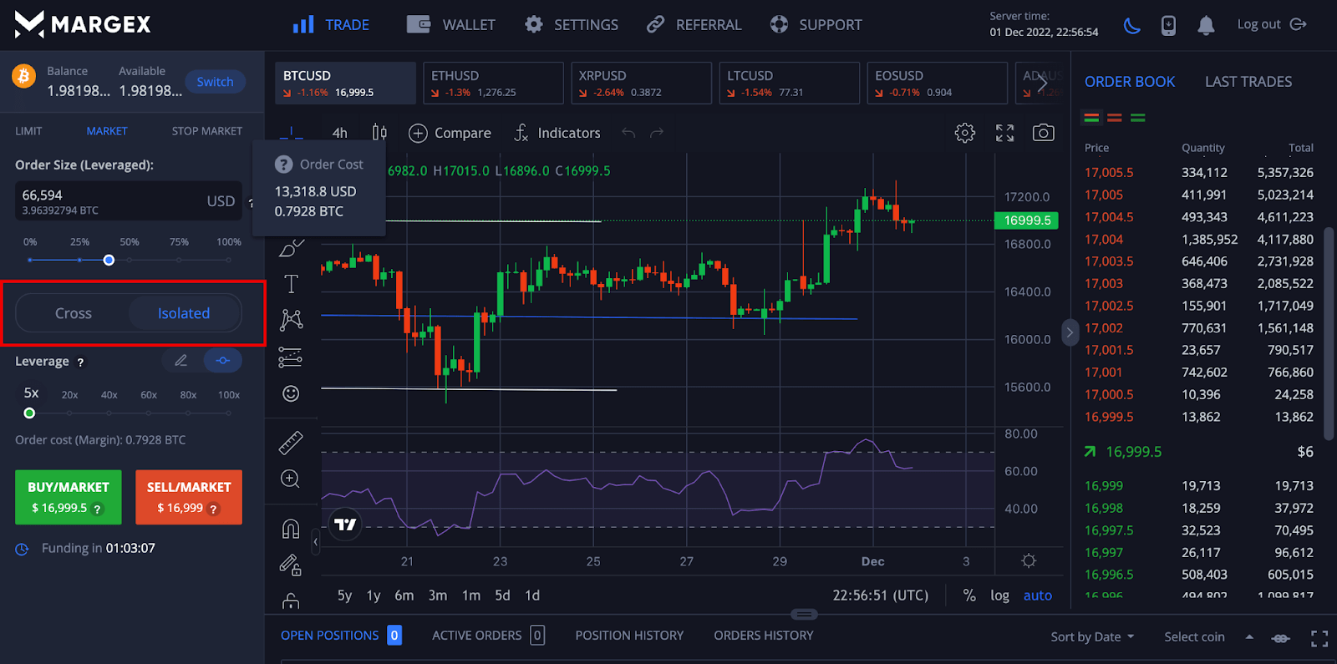Image resolution: width=1337 pixels, height=664 pixels.
Task: Switch to Last Trades tab
Action: 1248,82
